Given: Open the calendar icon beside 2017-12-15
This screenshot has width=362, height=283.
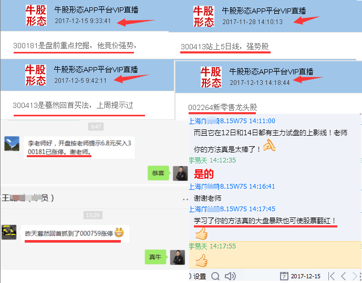Looking at the screenshot, I should point(284,276).
